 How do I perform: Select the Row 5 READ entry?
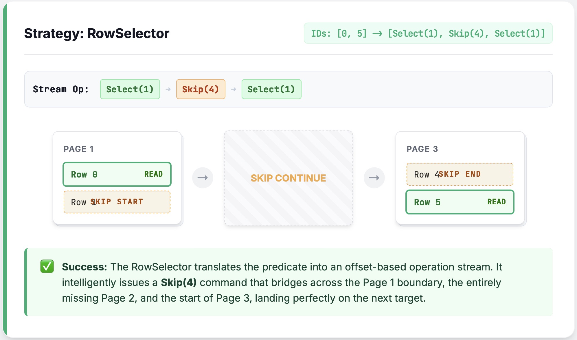(x=460, y=202)
